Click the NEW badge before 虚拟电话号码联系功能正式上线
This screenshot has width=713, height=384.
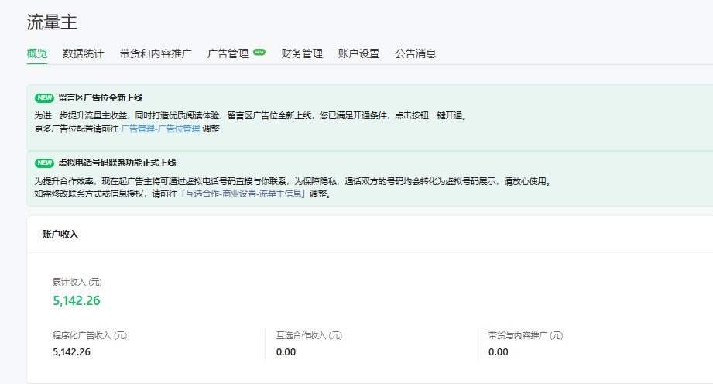(x=44, y=163)
